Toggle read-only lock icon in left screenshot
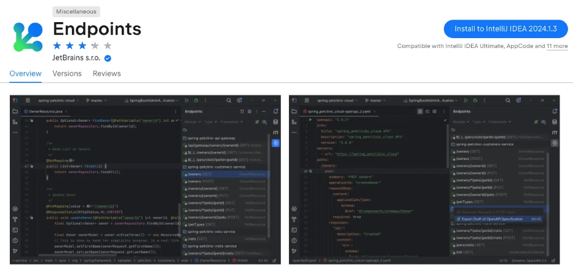This screenshot has height=273, width=573. click(274, 261)
